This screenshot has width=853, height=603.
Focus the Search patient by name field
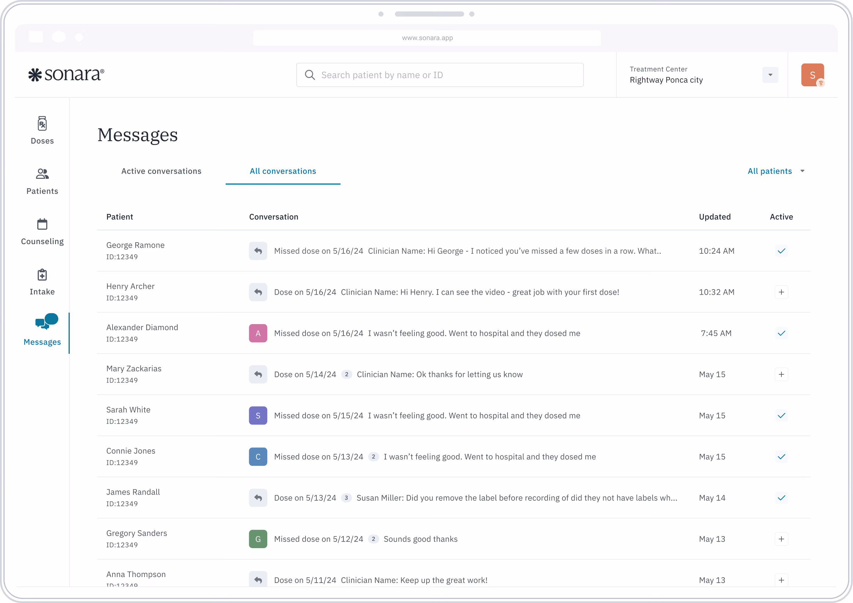point(440,75)
